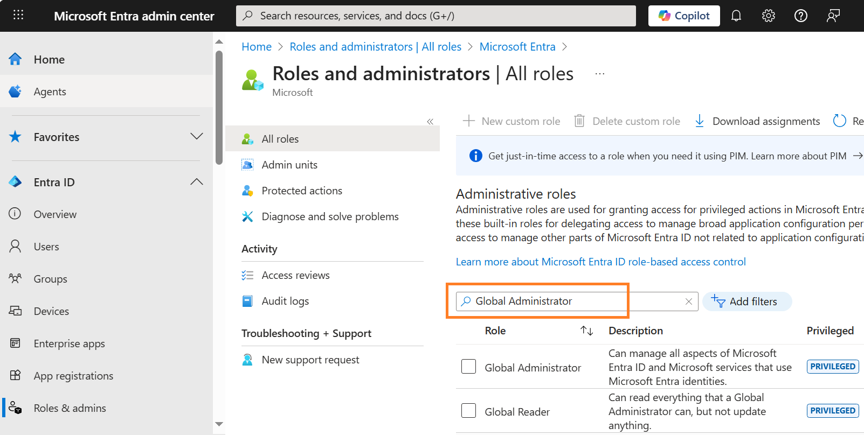This screenshot has width=864, height=435.
Task: Click the Privileged column header
Action: click(x=830, y=331)
